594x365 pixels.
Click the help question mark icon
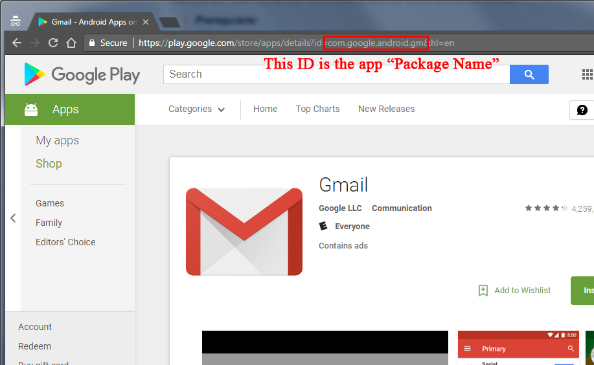(x=582, y=110)
